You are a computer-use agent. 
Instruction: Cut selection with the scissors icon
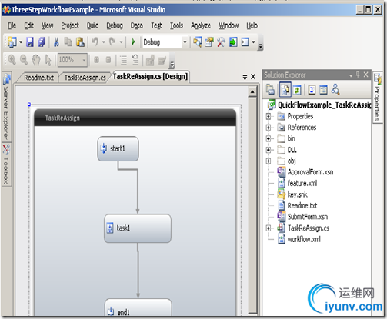coord(56,42)
